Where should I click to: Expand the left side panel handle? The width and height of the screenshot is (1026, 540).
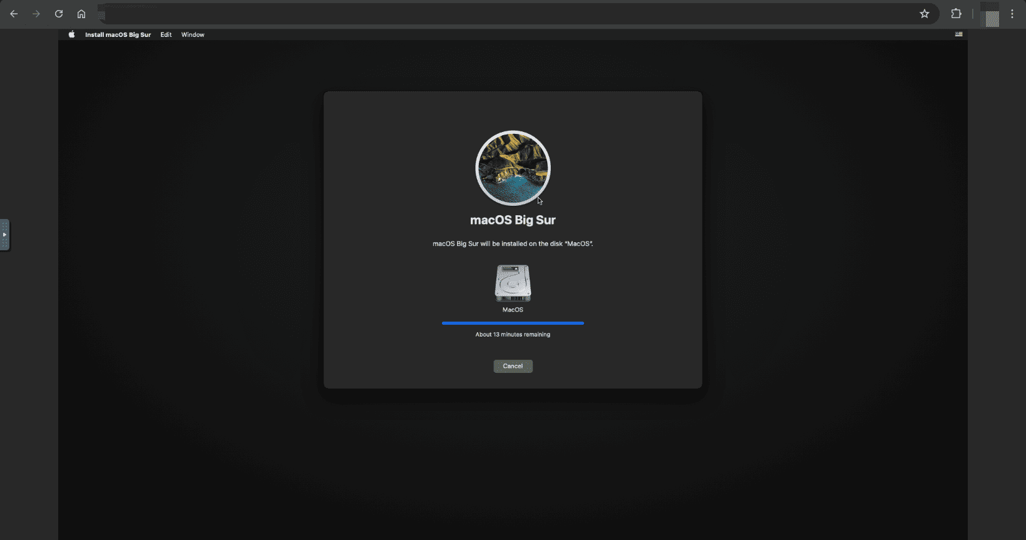(4, 235)
